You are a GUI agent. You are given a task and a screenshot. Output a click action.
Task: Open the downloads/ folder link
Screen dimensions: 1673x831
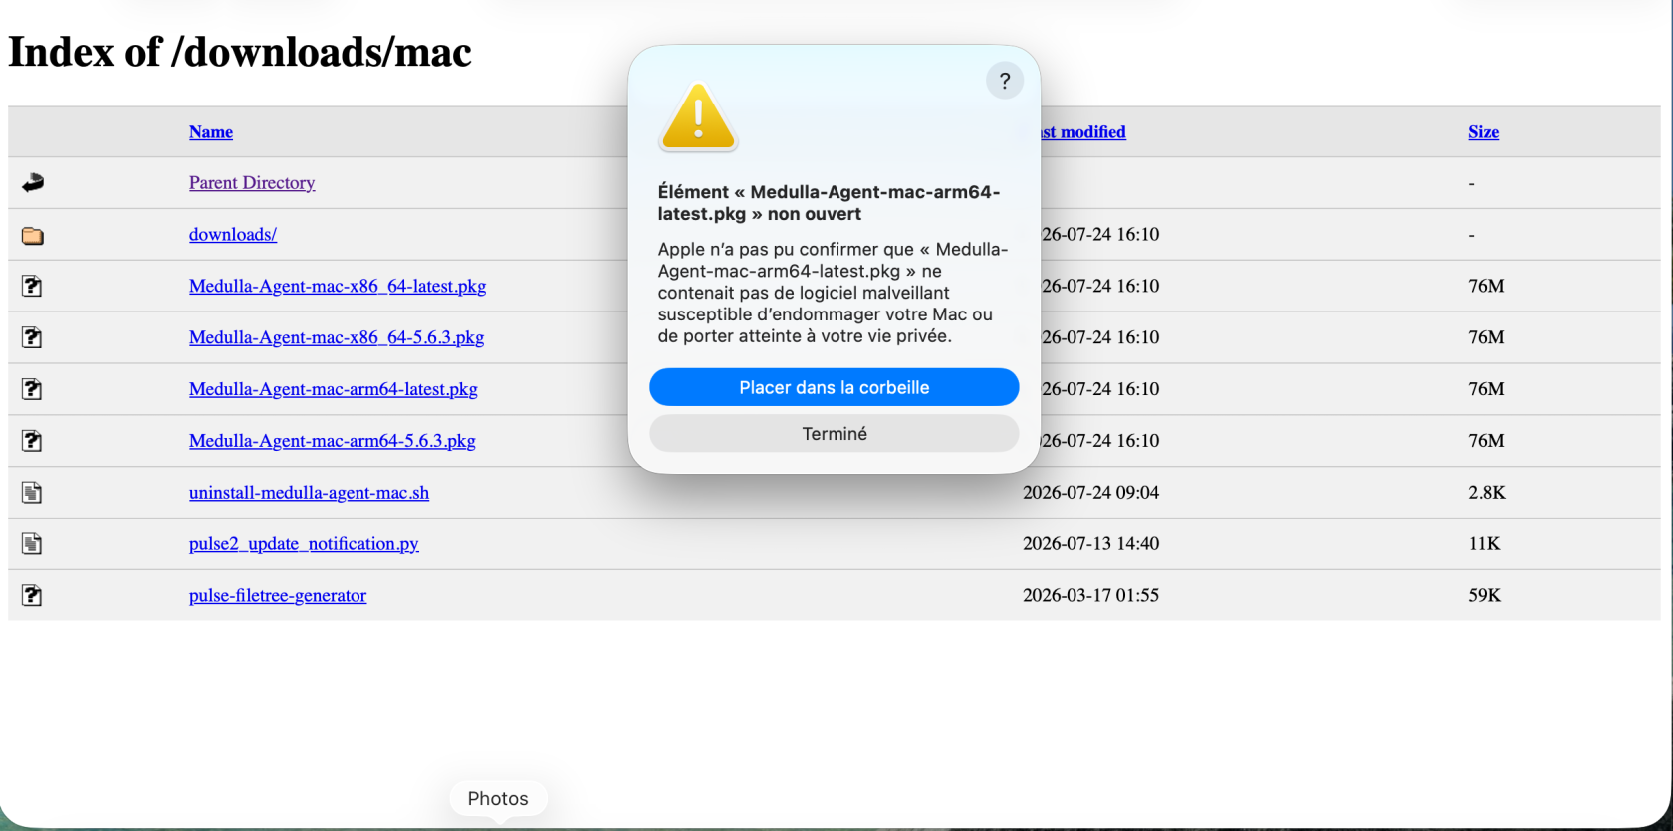[233, 235]
